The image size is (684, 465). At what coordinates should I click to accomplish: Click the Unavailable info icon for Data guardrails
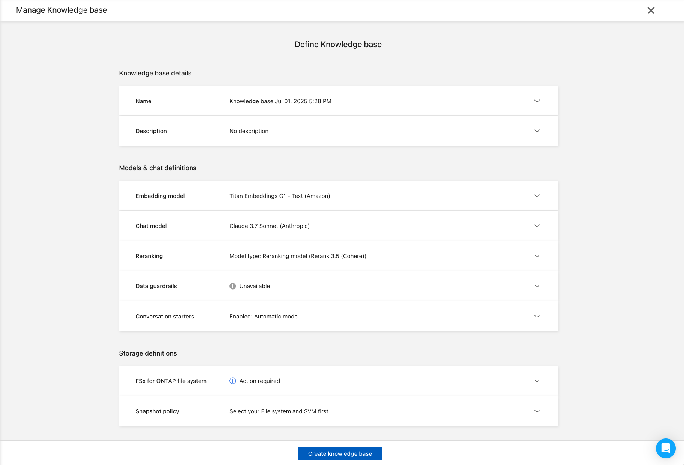pos(233,286)
